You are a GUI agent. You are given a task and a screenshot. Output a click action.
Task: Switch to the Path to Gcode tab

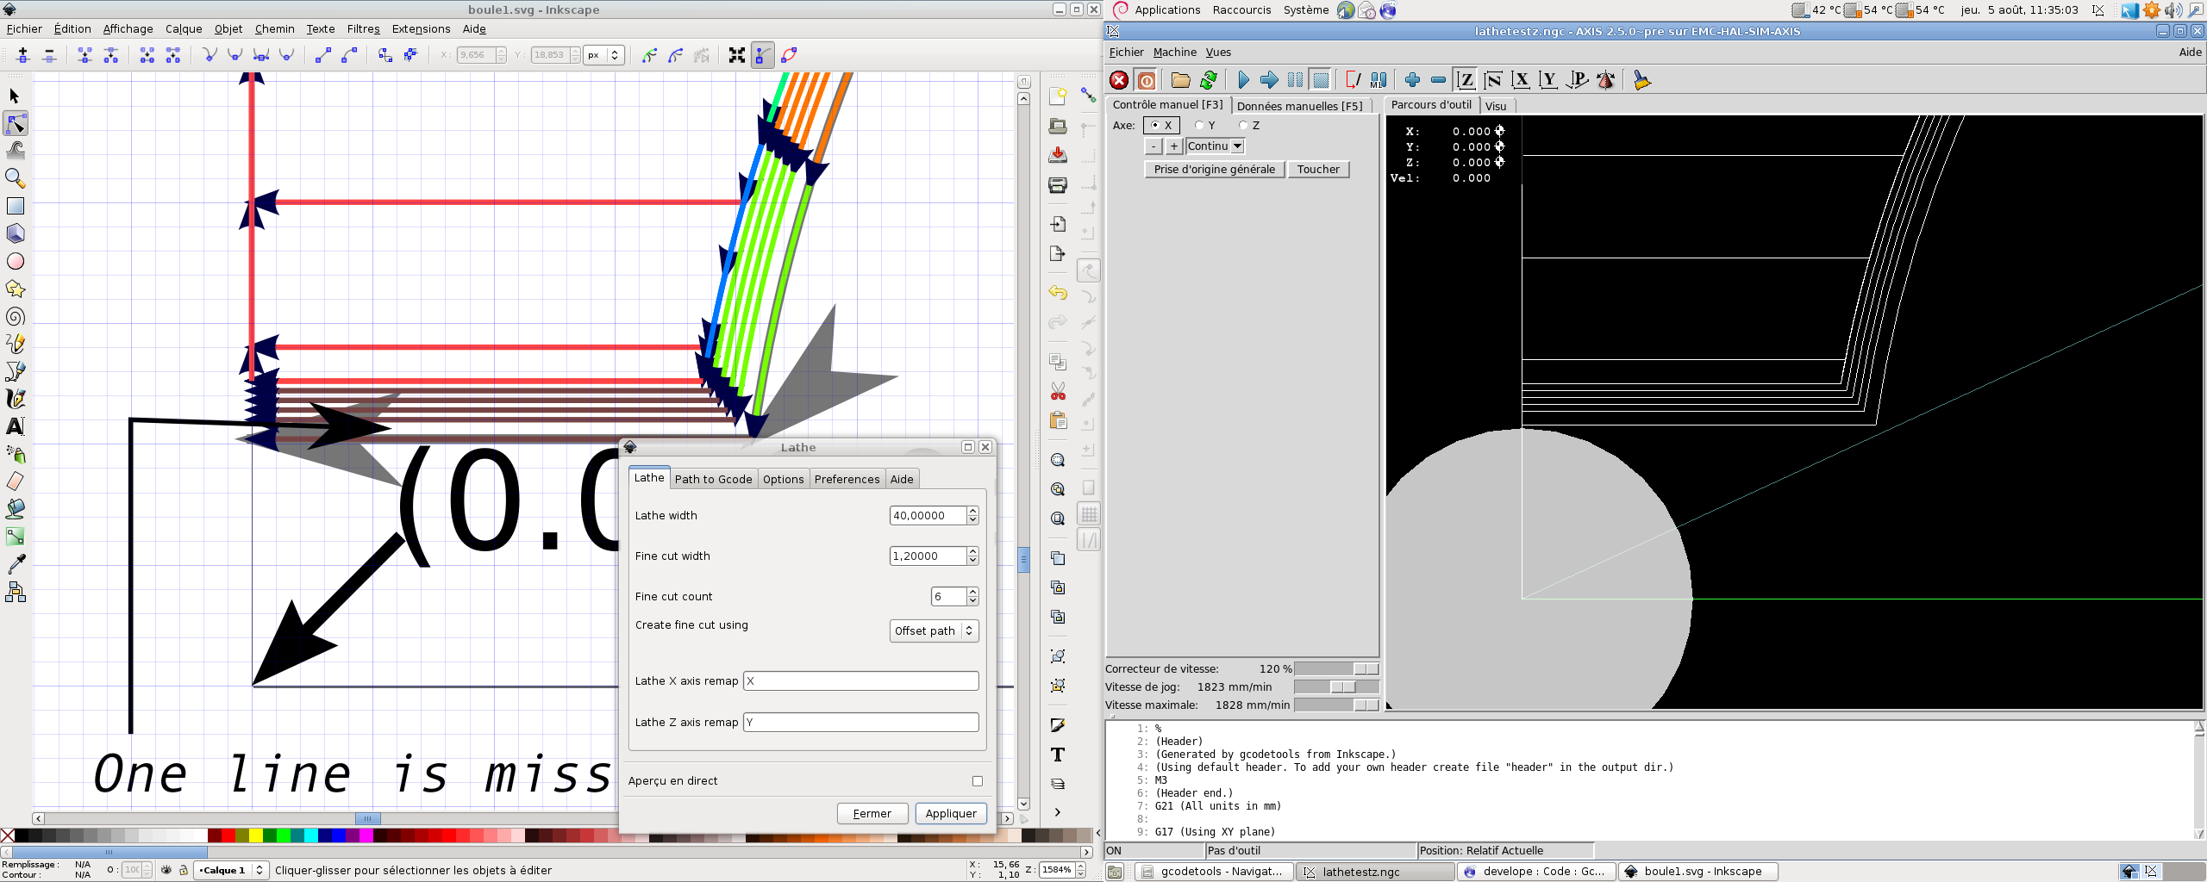[x=713, y=479]
